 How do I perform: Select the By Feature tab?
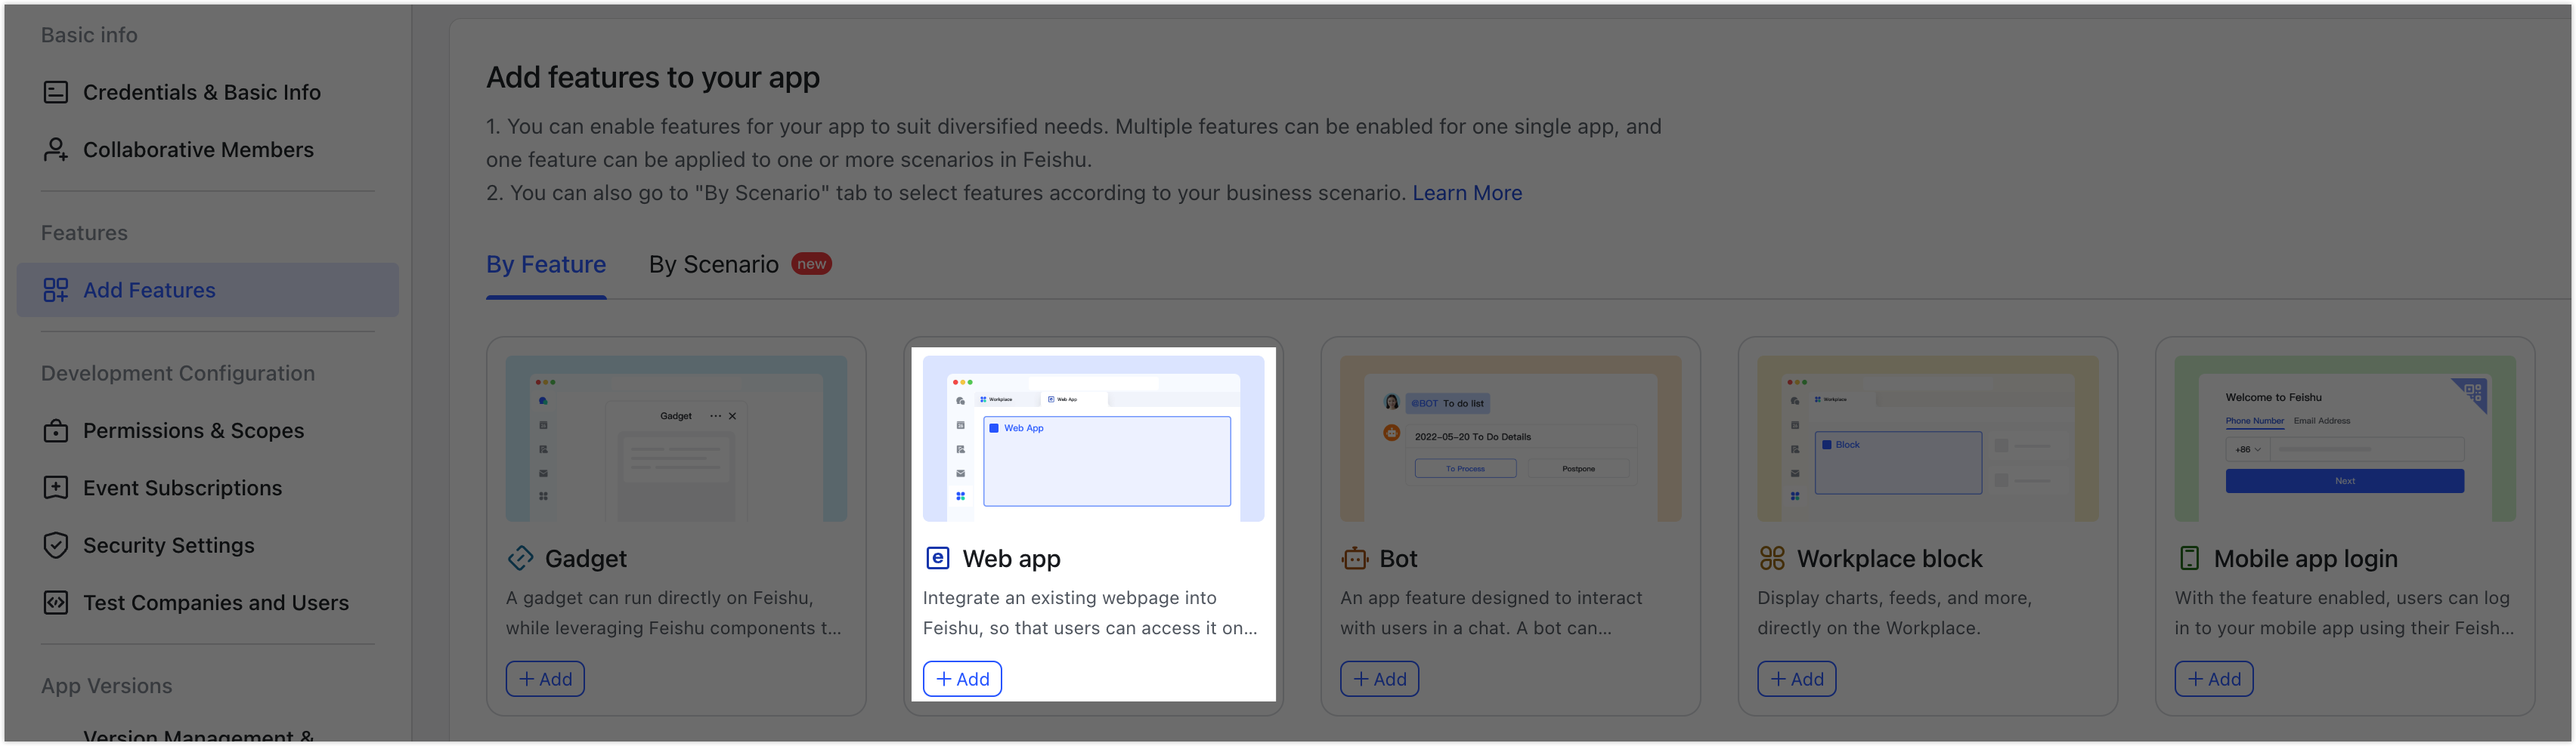pos(546,264)
